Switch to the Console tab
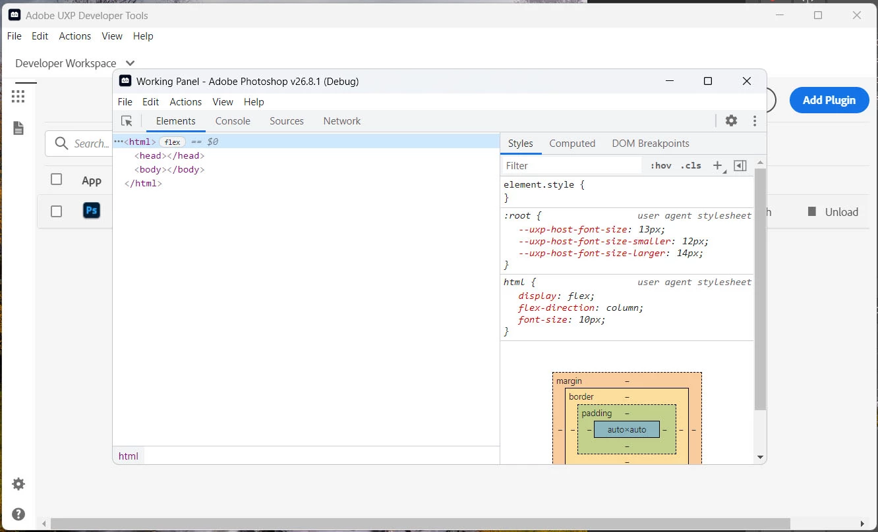 pyautogui.click(x=233, y=121)
